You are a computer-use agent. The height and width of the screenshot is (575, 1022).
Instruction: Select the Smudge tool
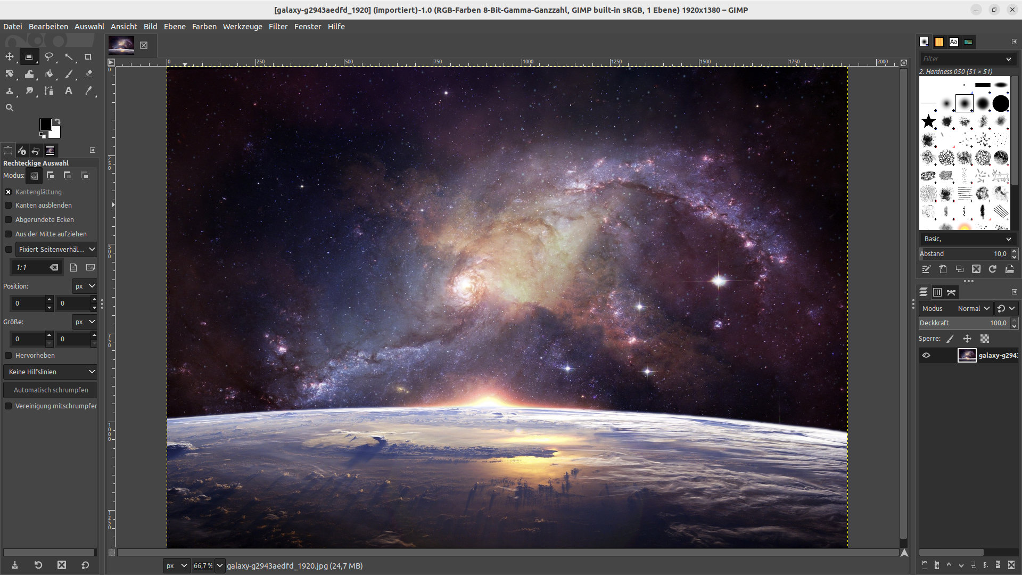tap(29, 91)
